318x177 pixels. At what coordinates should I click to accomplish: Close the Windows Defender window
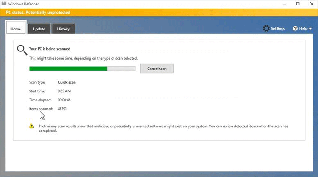(312, 4)
